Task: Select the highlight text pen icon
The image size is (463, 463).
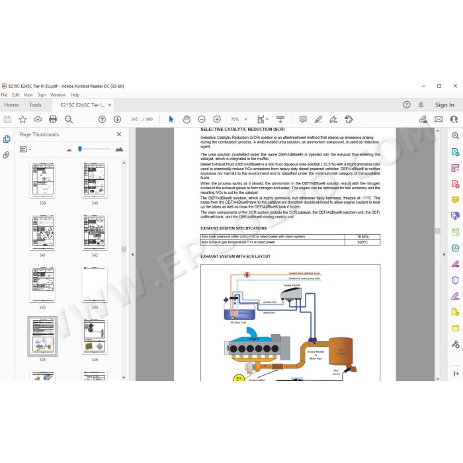Action: [318, 119]
